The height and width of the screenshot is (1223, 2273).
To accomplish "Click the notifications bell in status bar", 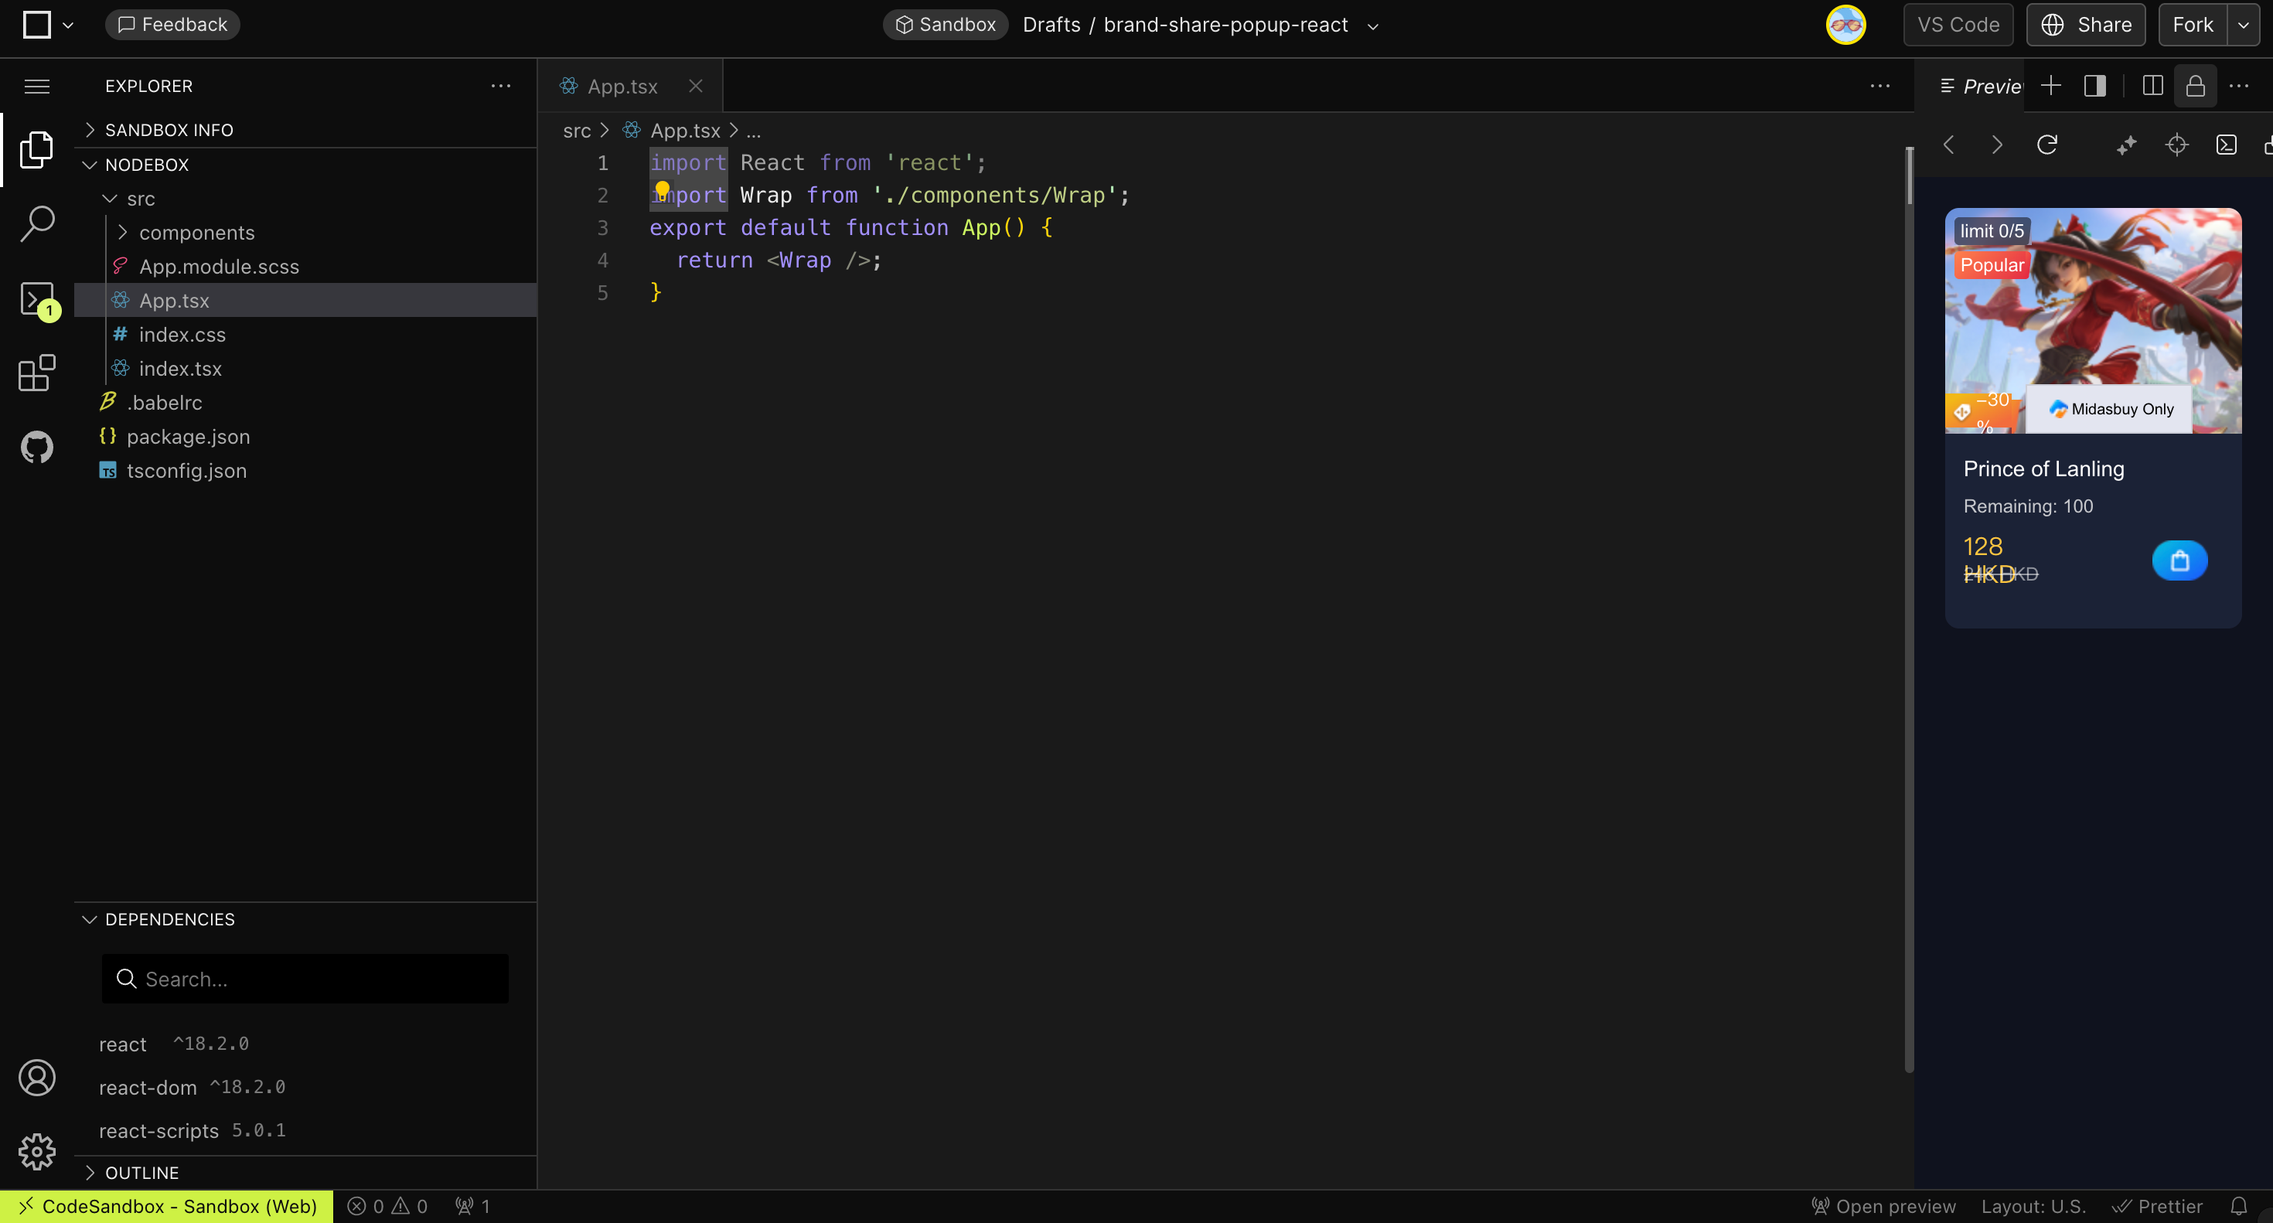I will [2238, 1206].
